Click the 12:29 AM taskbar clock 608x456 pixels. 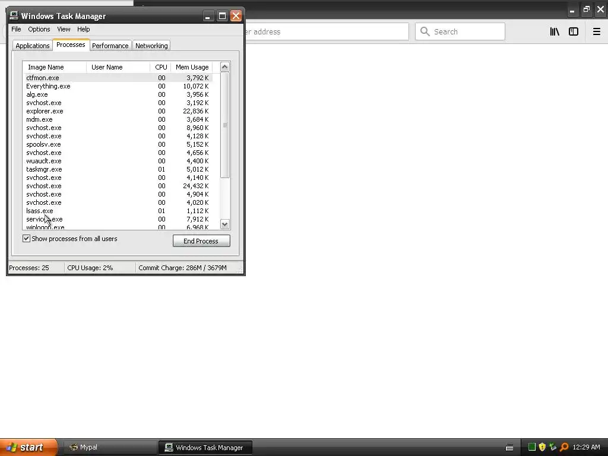coord(586,447)
